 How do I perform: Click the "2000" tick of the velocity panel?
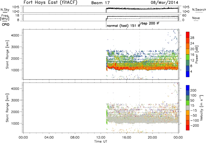(x=15, y=112)
